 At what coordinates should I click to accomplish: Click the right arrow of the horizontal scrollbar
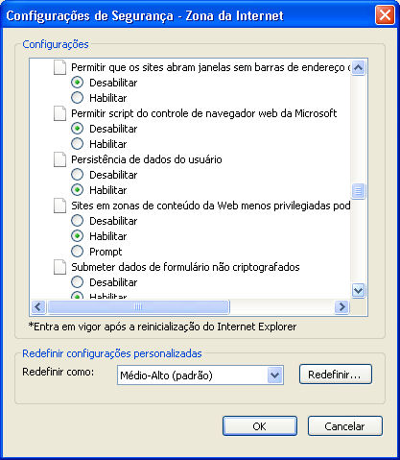(341, 307)
